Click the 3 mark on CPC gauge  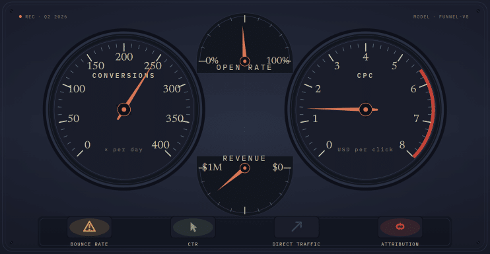[x=337, y=66]
